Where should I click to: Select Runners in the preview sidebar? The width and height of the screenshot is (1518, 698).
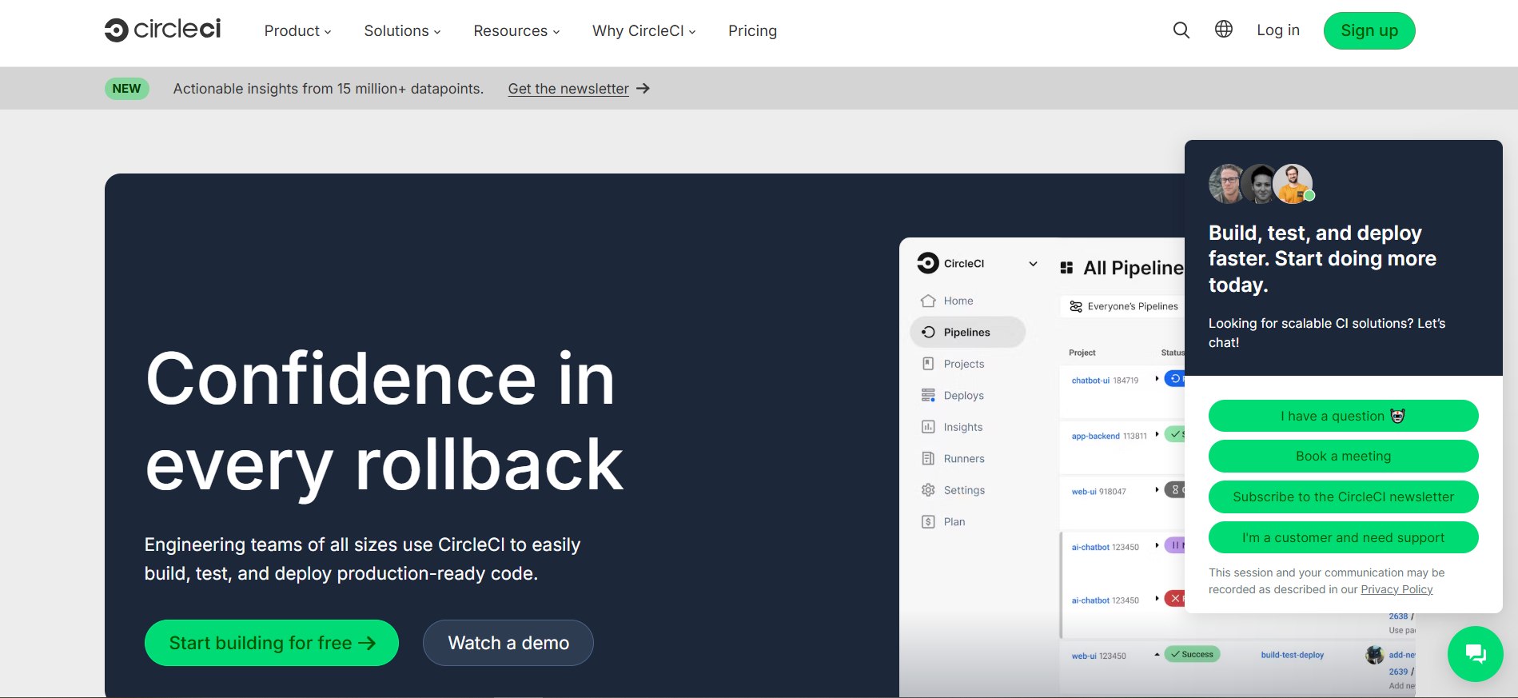click(x=964, y=458)
